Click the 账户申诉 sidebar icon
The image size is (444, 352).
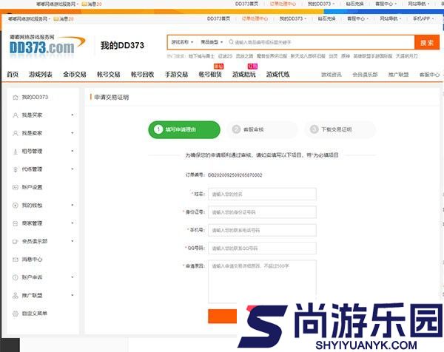(x=16, y=277)
